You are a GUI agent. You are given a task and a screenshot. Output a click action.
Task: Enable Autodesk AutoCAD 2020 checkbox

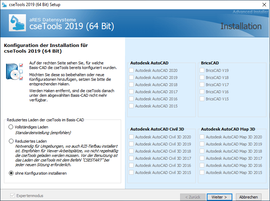point(131,70)
